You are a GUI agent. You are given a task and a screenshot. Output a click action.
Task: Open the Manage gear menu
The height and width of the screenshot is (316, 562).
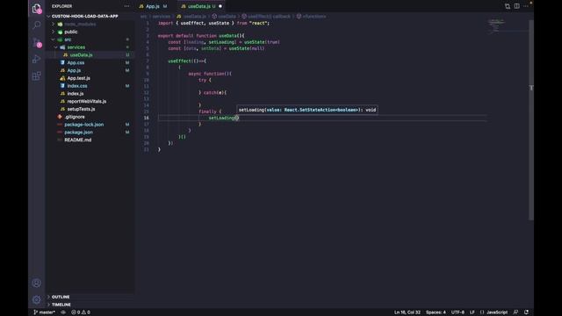[37, 299]
